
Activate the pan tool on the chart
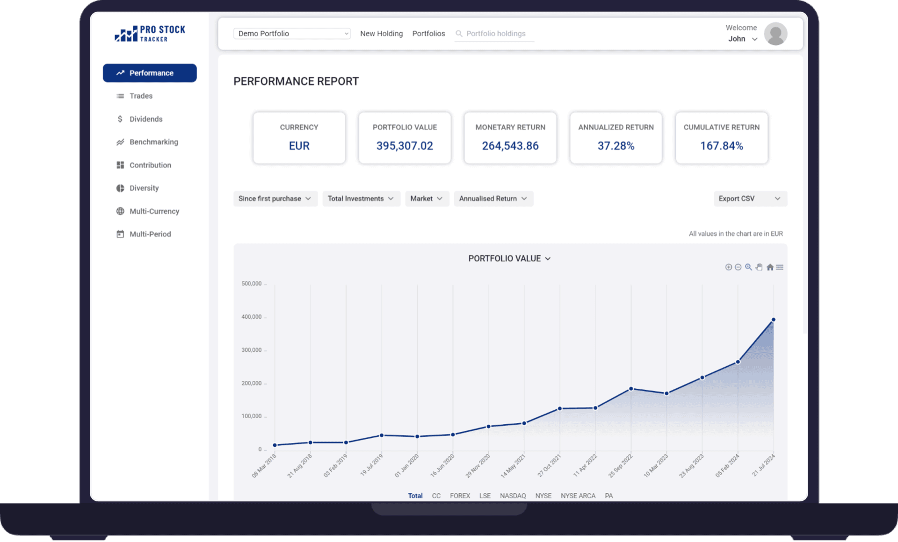(x=759, y=267)
